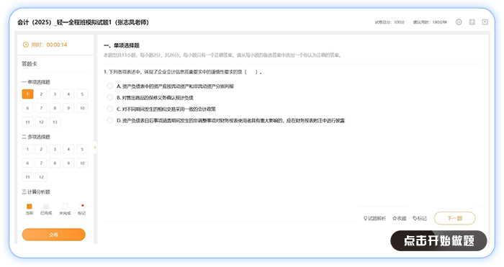
Task: Click the exam title 会计（2025）text
Action: (x=83, y=22)
